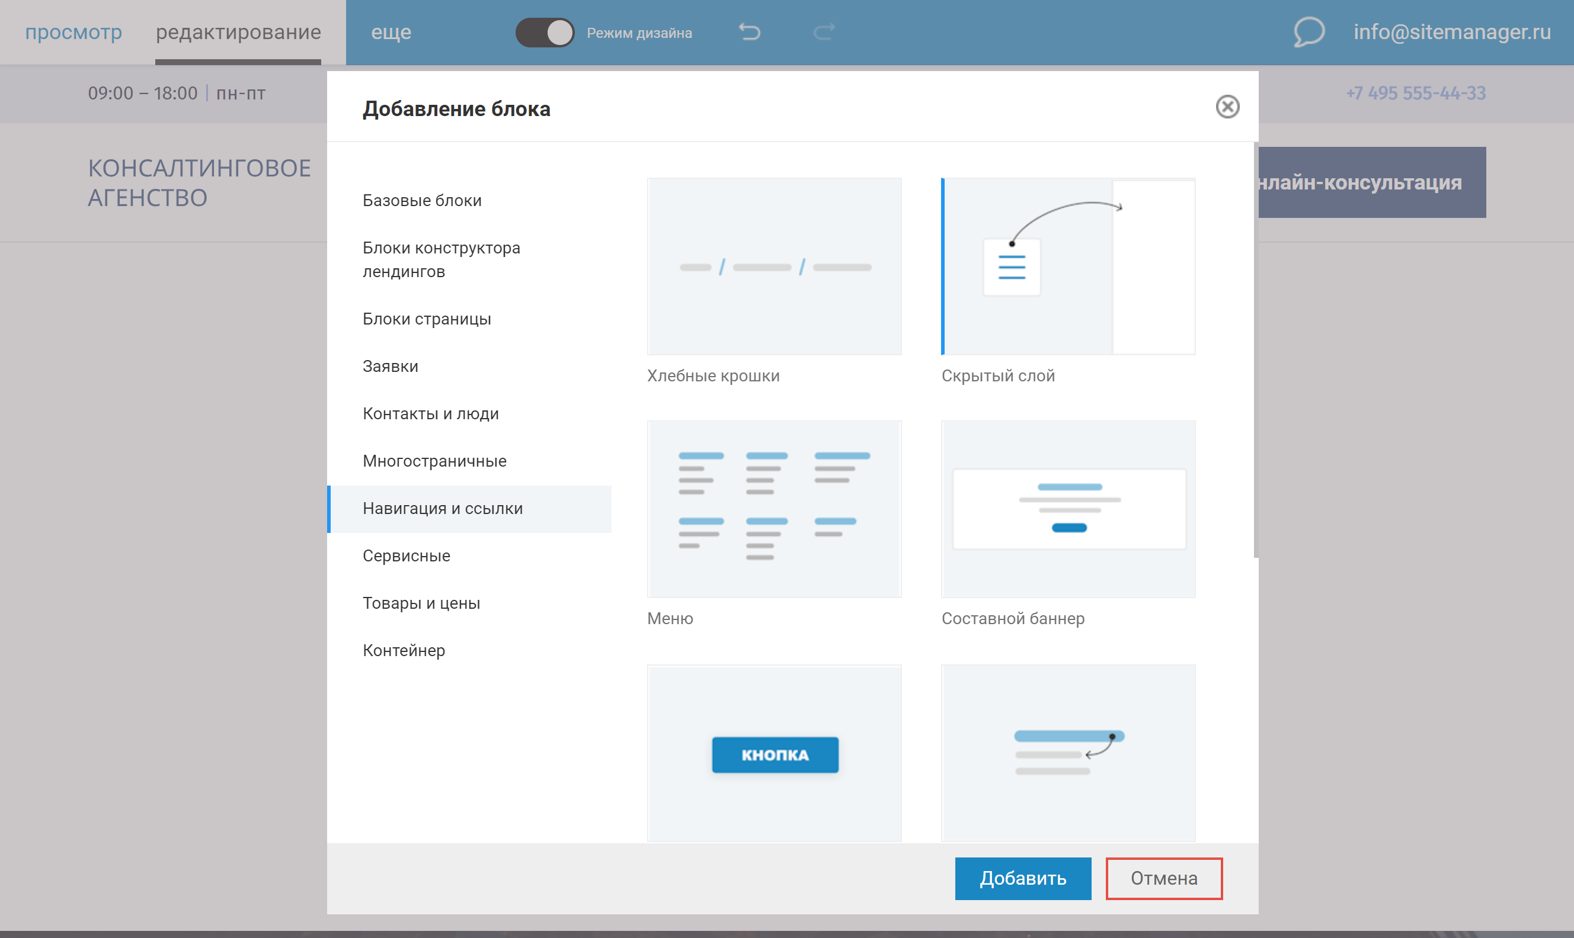Toggle the Режим дизайна switch

point(545,32)
